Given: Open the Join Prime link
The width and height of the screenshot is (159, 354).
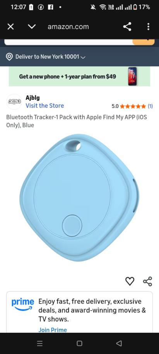Looking at the screenshot, I should [53, 330].
